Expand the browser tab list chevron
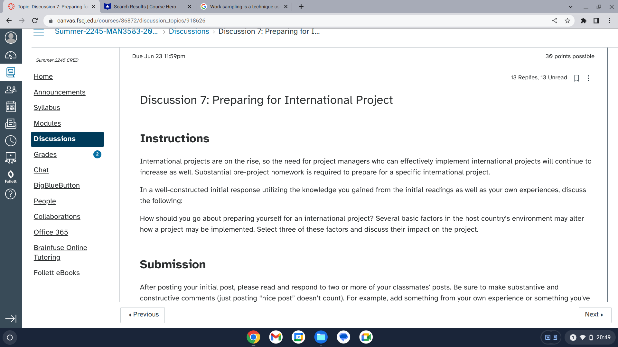The width and height of the screenshot is (618, 347). (x=570, y=6)
